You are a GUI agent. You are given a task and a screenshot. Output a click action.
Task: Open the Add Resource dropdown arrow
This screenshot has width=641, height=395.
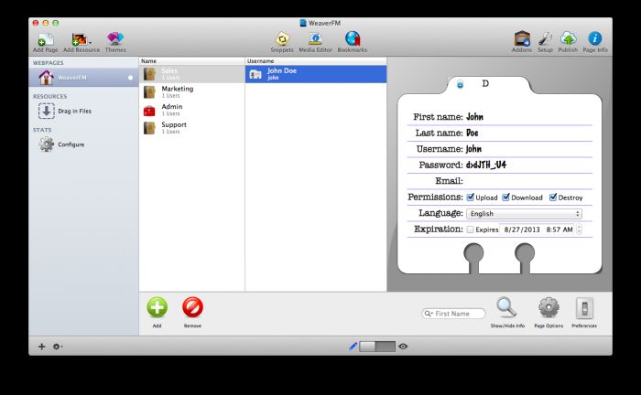pyautogui.click(x=90, y=42)
